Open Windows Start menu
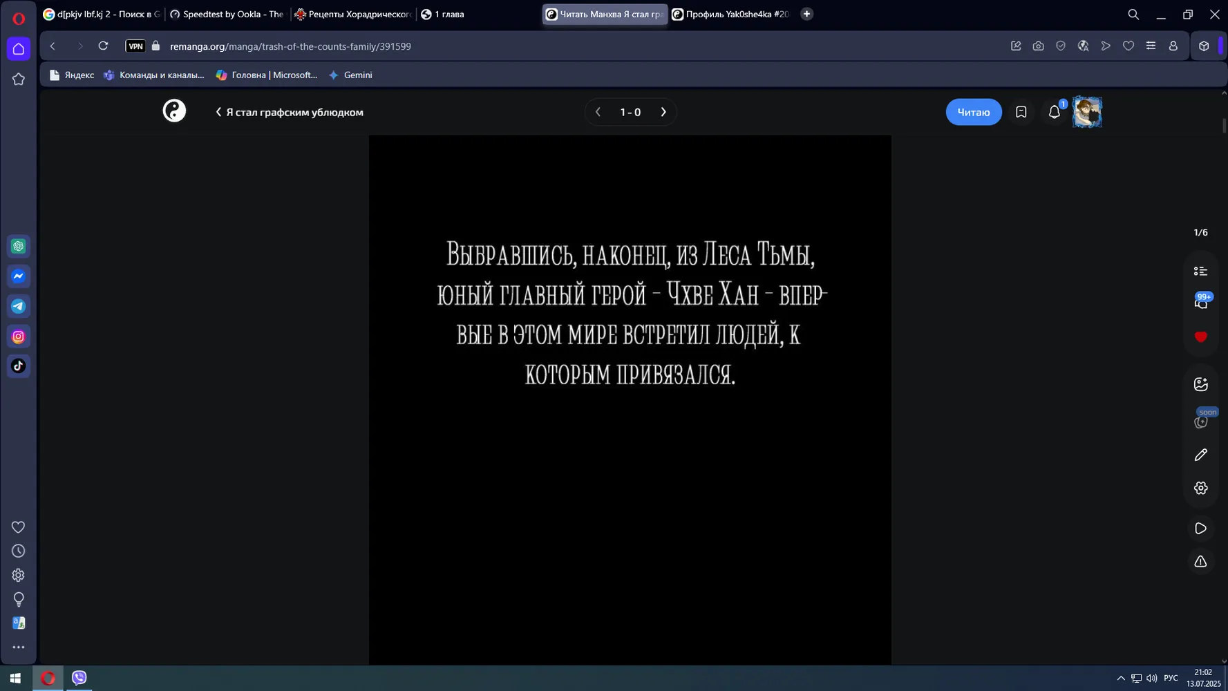 (x=15, y=678)
